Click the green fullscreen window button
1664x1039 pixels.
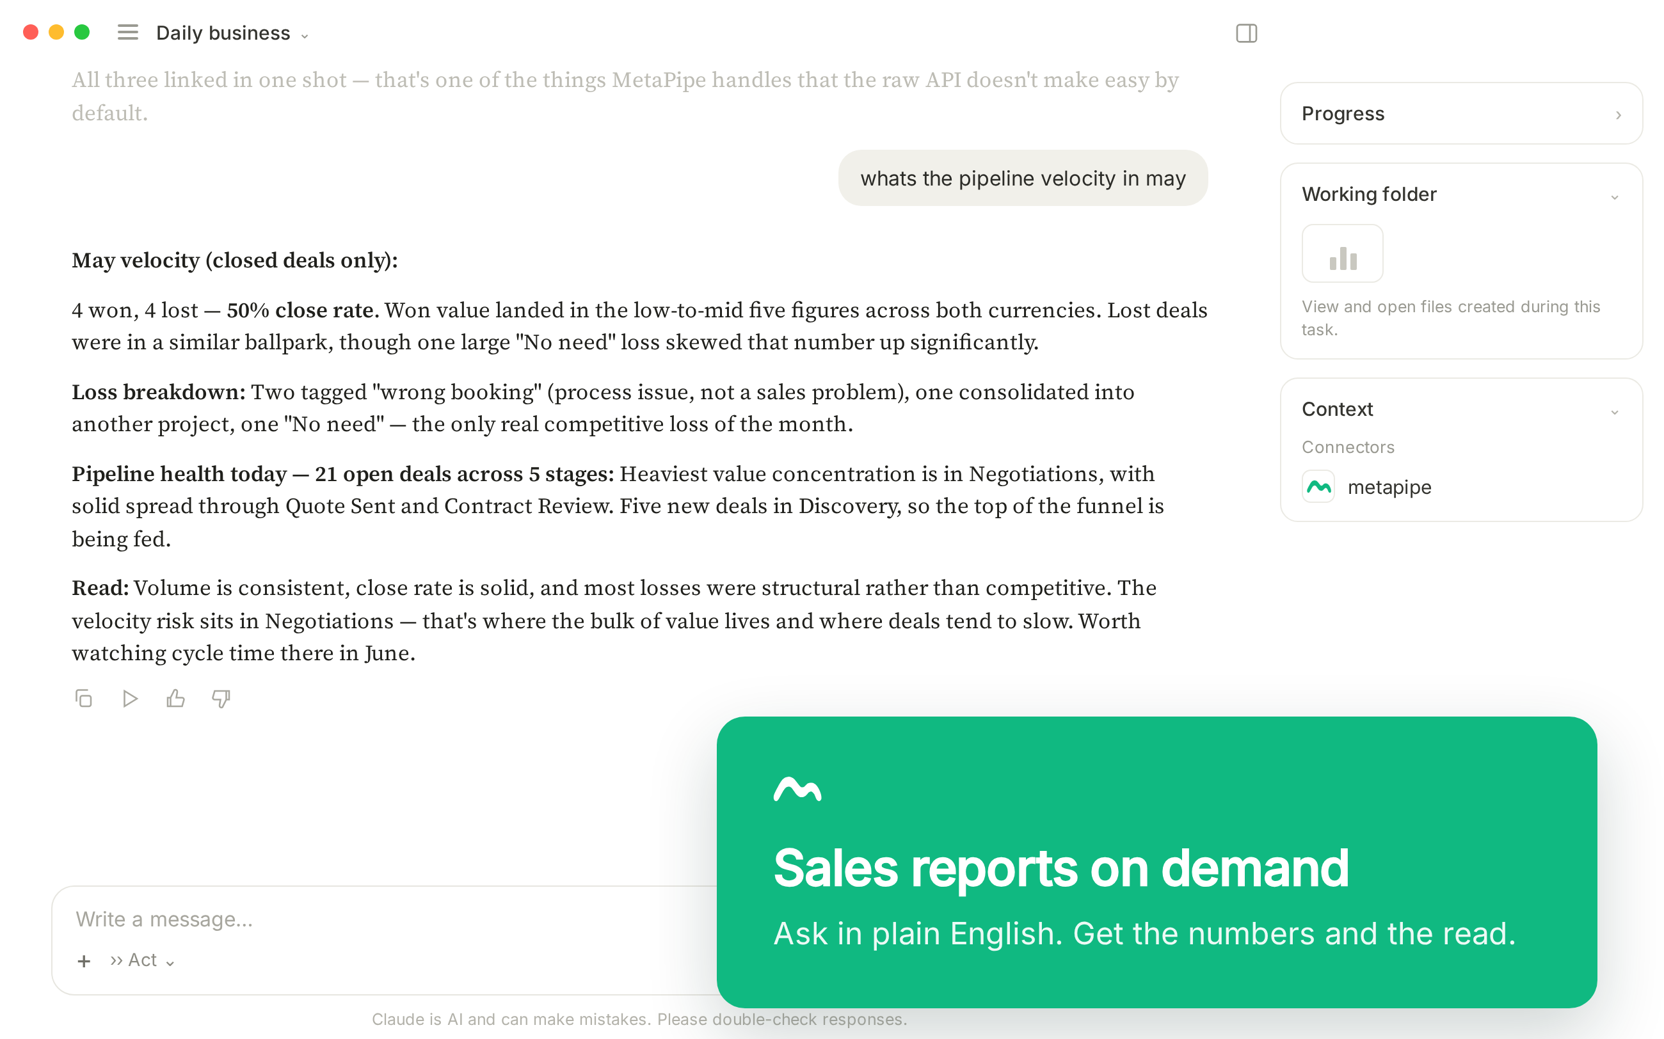pyautogui.click(x=82, y=32)
